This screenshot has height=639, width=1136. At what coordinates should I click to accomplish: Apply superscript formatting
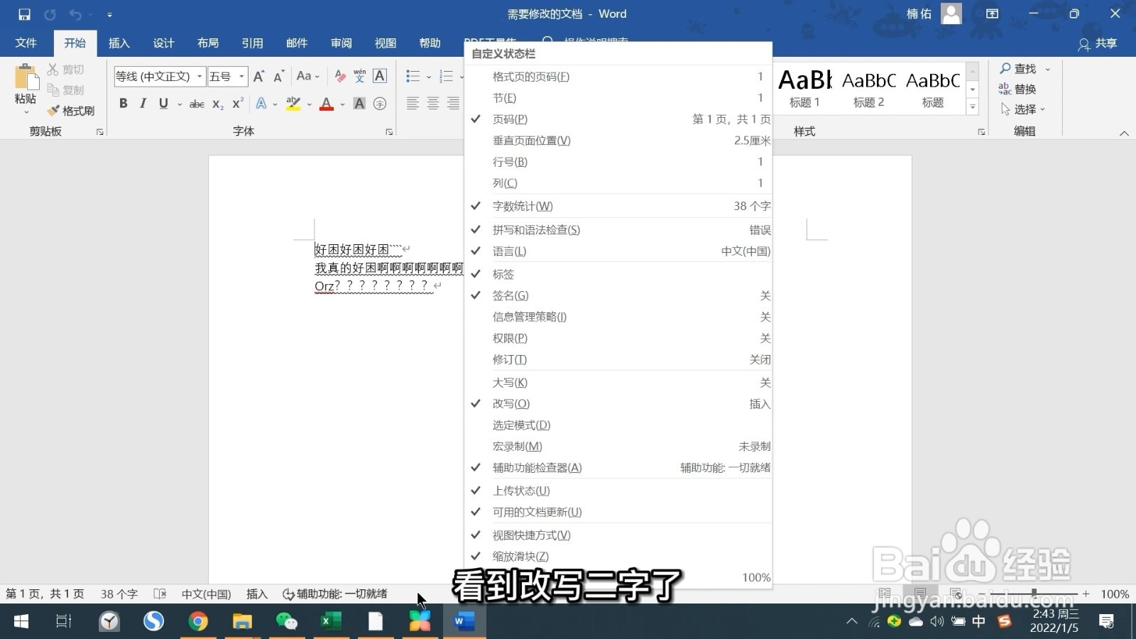238,104
